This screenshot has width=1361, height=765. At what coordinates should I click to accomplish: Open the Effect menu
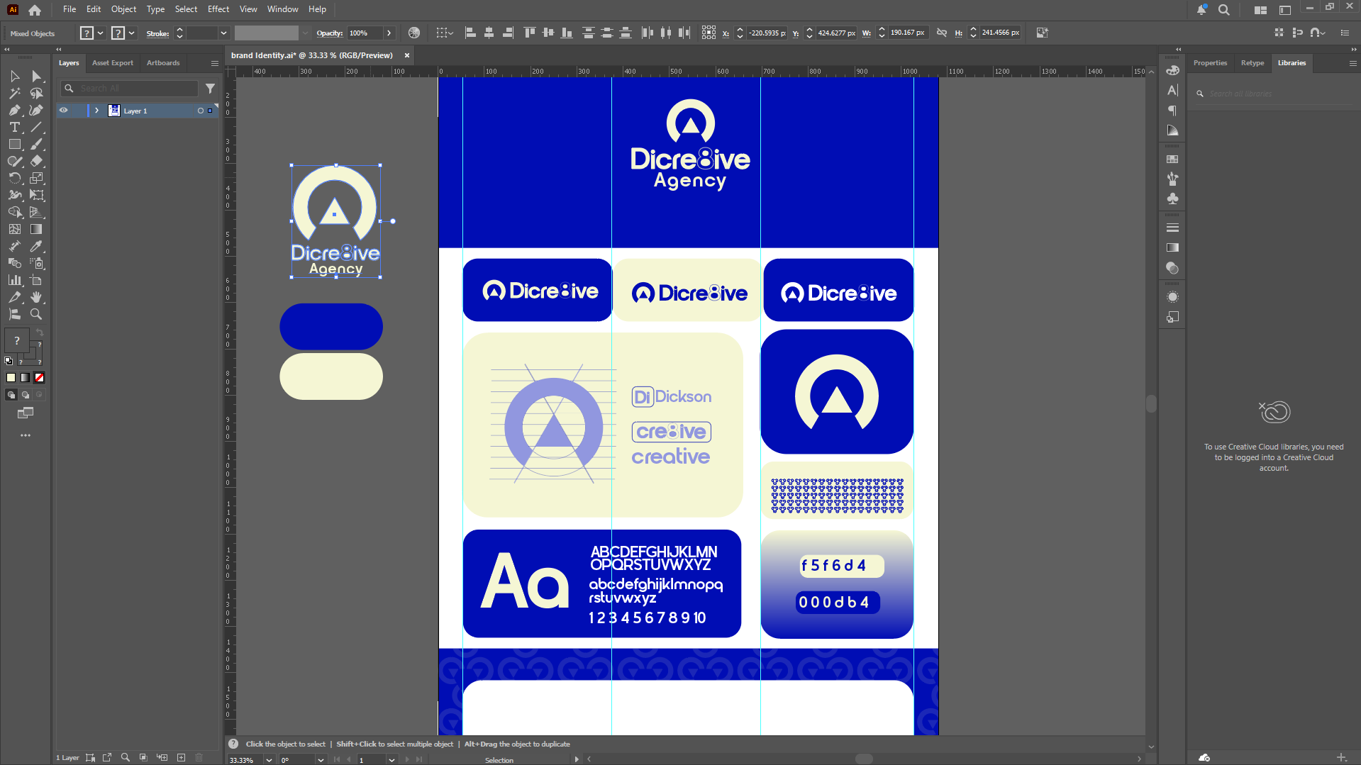click(218, 9)
